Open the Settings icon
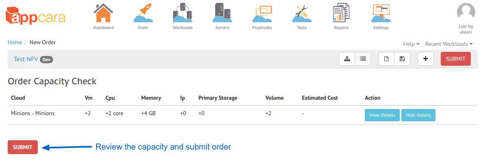The height and width of the screenshot is (163, 485). click(x=381, y=14)
